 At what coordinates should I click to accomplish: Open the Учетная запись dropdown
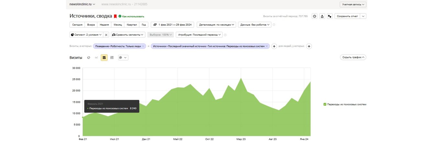tap(353, 5)
